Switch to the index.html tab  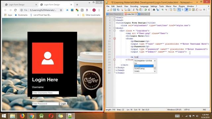click(x=131, y=14)
